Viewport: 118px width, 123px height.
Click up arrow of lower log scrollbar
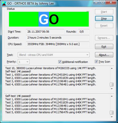112,96
